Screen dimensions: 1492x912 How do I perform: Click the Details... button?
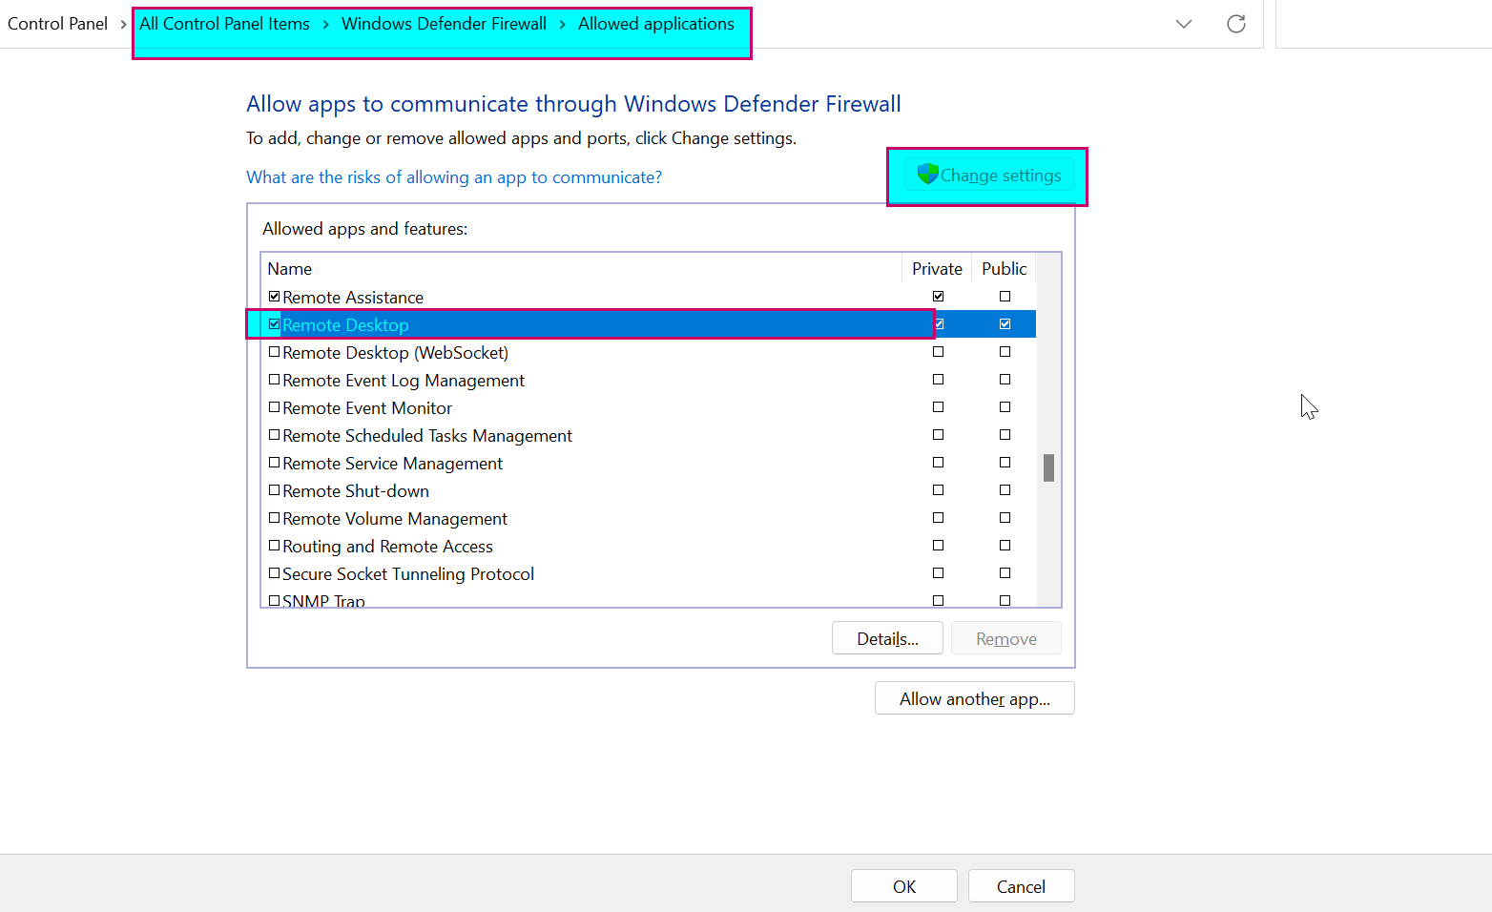pyautogui.click(x=887, y=638)
